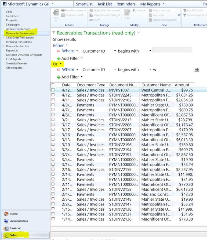Open SmartList Favorites
The height and width of the screenshot is (240, 207).
tap(17, 63)
